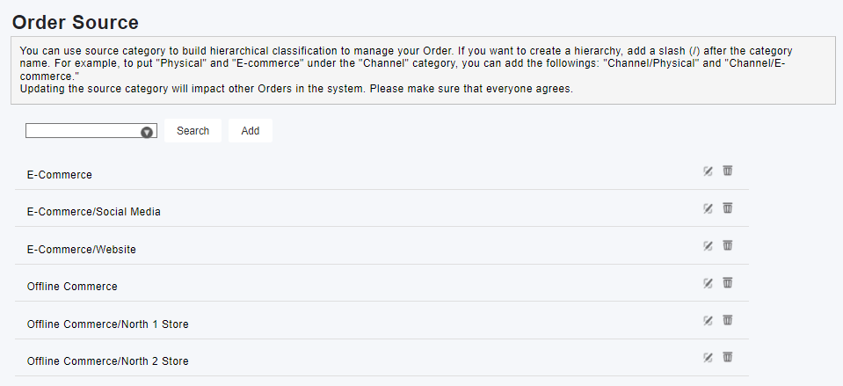Edit the E-Commerce/Website entry

[708, 245]
